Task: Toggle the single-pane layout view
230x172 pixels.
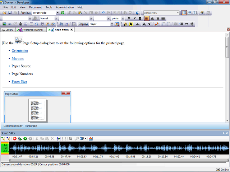Action: [184, 13]
